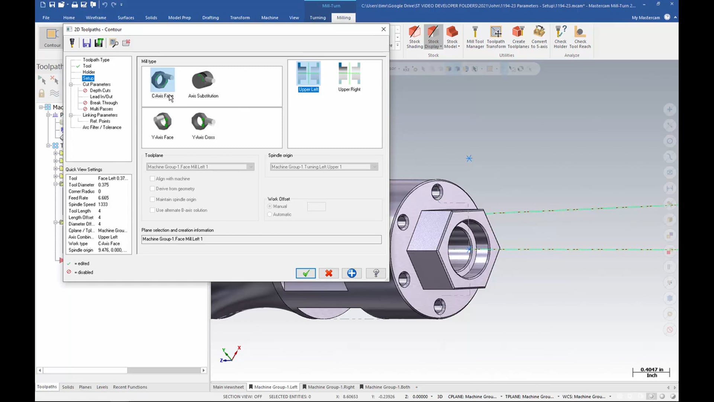This screenshot has width=714, height=402.
Task: Open Toolpath Transform utility
Action: (x=496, y=37)
